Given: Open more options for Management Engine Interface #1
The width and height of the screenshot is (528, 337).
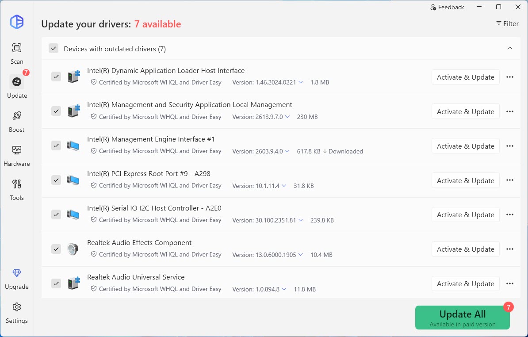Looking at the screenshot, I should click(510, 146).
